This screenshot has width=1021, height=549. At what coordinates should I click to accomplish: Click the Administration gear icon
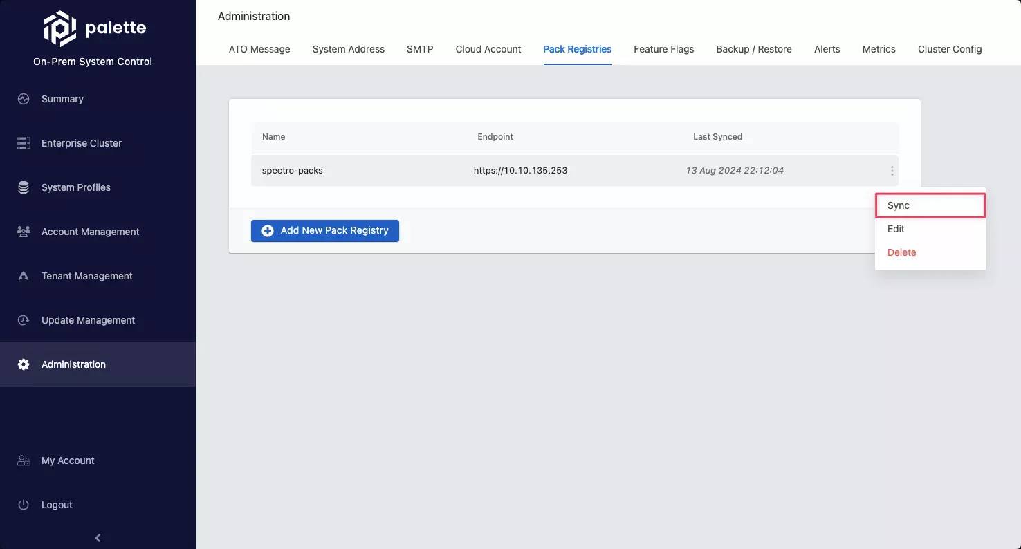(x=24, y=364)
